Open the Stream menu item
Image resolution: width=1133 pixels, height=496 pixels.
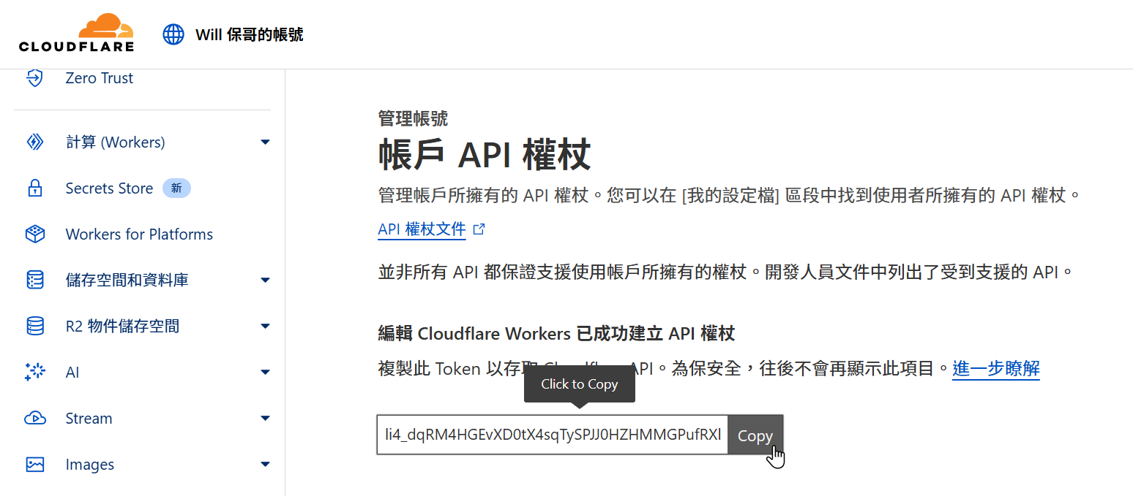pyautogui.click(x=89, y=419)
